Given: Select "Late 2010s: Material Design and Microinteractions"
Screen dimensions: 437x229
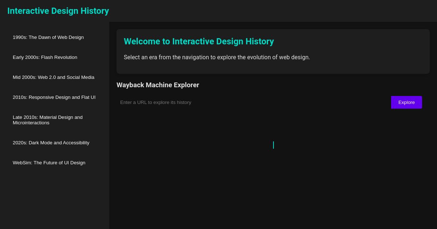Looking at the screenshot, I should pyautogui.click(x=48, y=120).
